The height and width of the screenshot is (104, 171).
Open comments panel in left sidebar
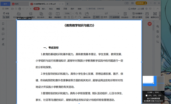[x=3, y=34]
